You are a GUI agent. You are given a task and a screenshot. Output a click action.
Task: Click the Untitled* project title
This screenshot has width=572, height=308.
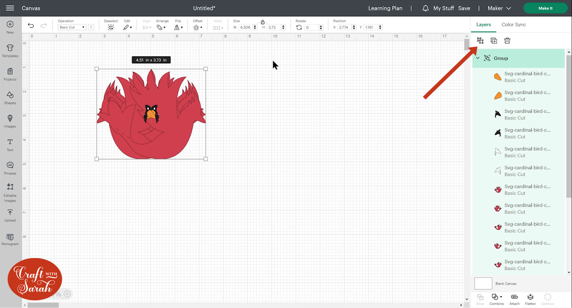[204, 8]
